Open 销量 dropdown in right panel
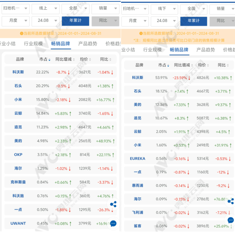 pos(222,9)
